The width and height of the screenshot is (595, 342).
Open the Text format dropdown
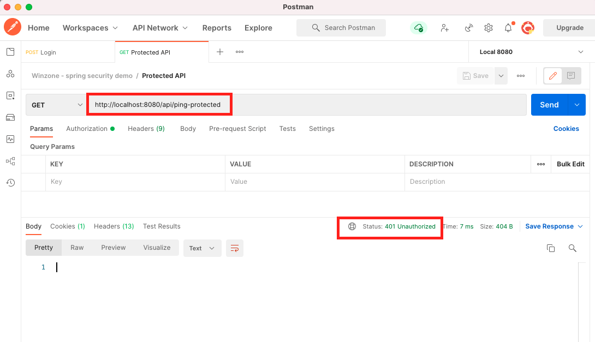pyautogui.click(x=202, y=248)
